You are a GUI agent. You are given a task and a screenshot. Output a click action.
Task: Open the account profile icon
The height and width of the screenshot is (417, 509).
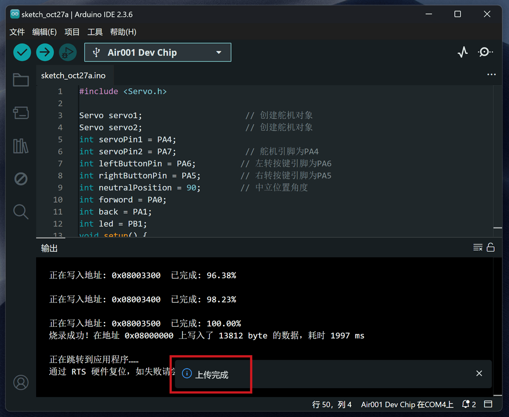(21, 382)
